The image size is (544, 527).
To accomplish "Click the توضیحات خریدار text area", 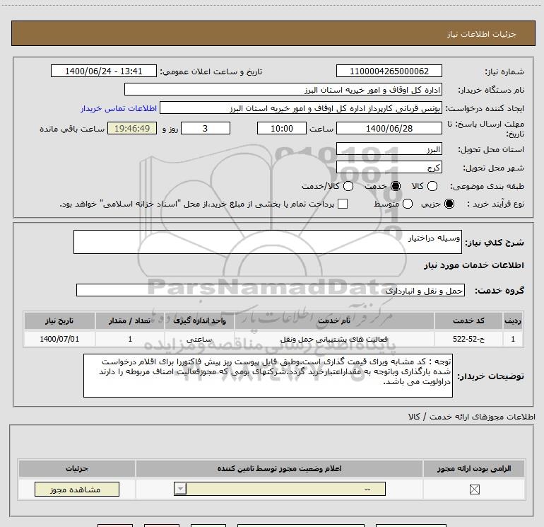I will click(268, 376).
